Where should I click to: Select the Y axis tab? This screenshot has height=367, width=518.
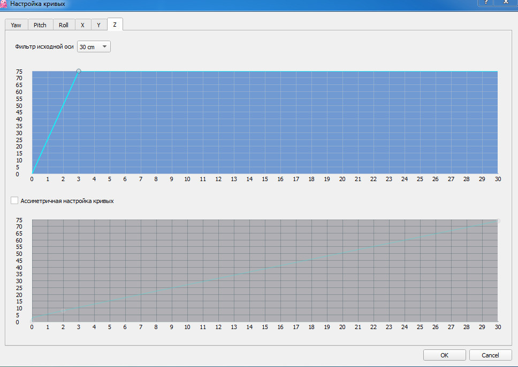click(x=99, y=25)
